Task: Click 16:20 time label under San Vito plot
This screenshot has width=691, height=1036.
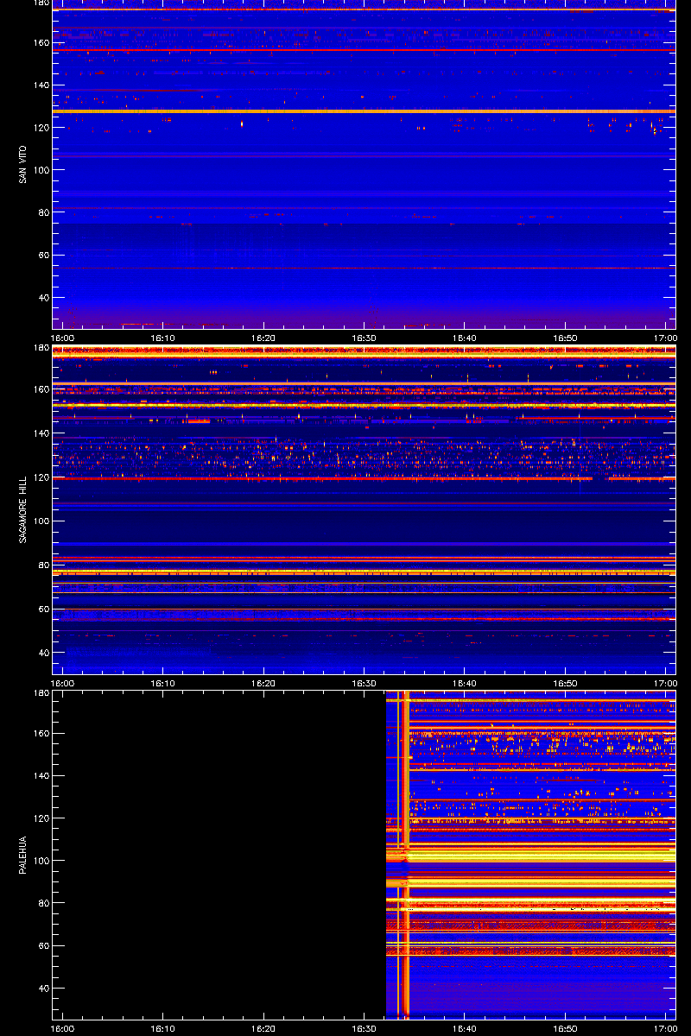Action: coord(263,338)
